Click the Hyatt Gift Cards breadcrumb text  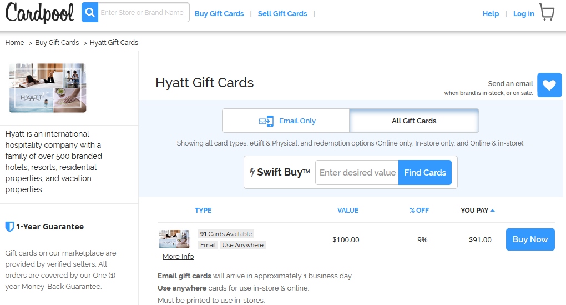pos(114,43)
